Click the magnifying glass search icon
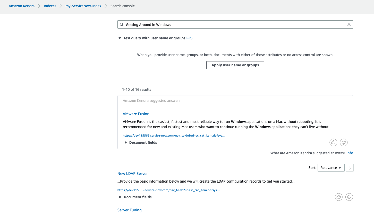The height and width of the screenshot is (216, 374). (122, 25)
